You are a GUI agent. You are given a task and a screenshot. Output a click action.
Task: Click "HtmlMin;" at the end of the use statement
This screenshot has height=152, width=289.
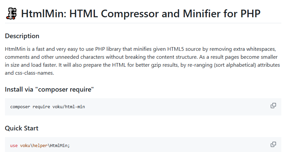60,146
